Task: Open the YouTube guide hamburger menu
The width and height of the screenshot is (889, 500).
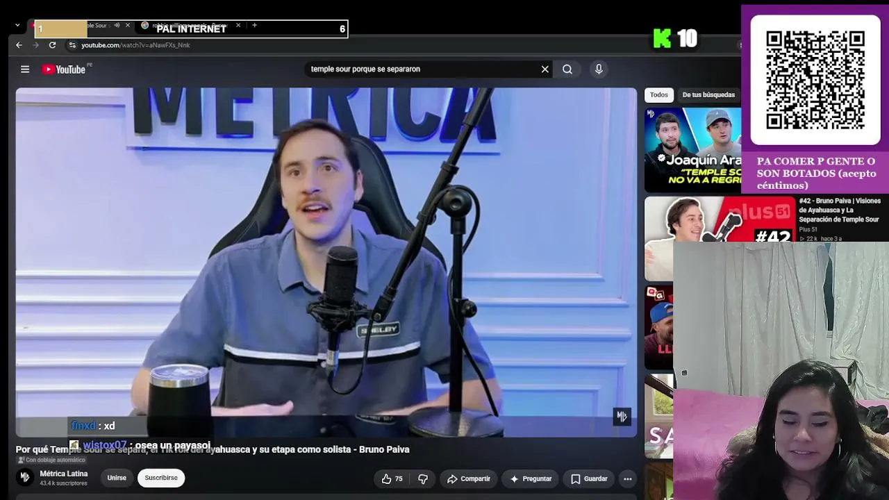Action: point(25,69)
